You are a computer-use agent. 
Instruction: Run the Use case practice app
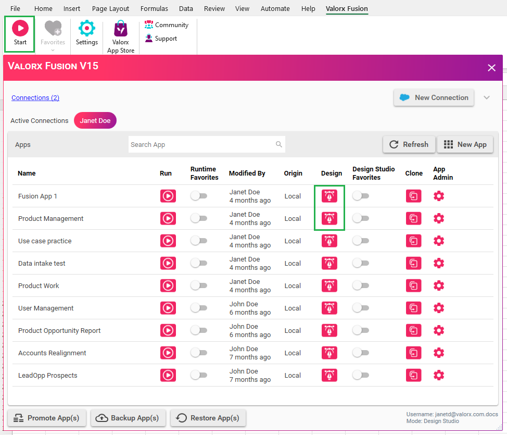168,241
